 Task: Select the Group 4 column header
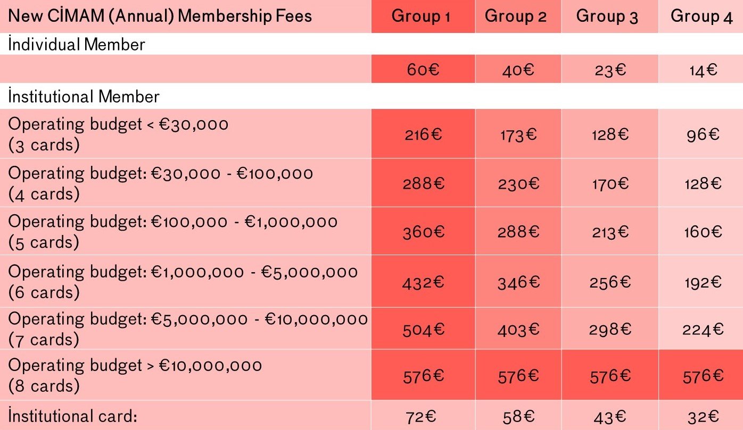tap(701, 16)
